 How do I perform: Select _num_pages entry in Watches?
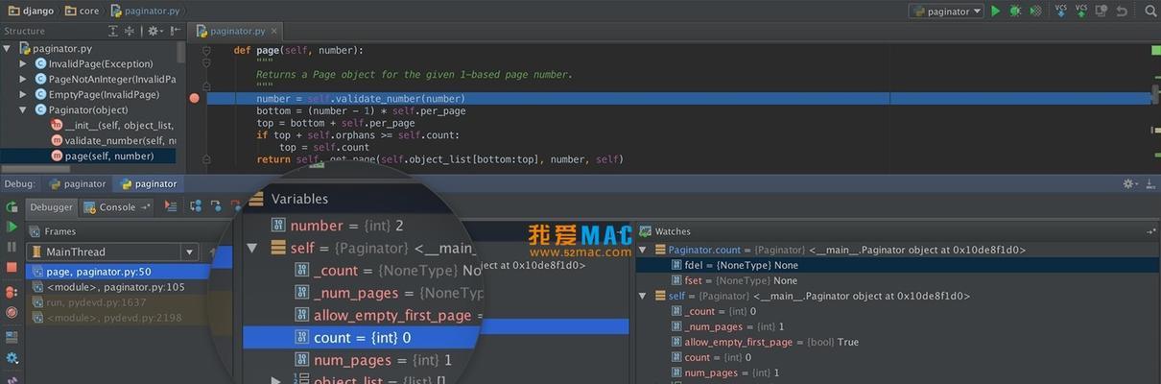pos(725,326)
